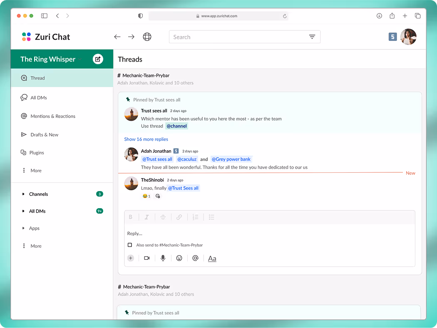The image size is (437, 328).
Task: Toggle bold formatting in reply editor
Action: [130, 217]
